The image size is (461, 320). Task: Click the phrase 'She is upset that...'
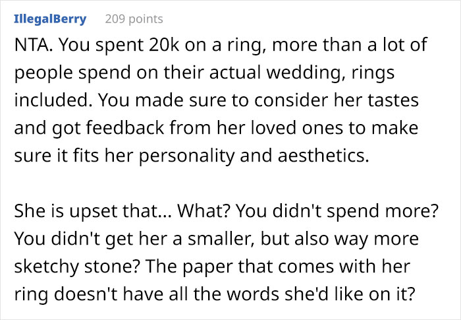(x=93, y=211)
